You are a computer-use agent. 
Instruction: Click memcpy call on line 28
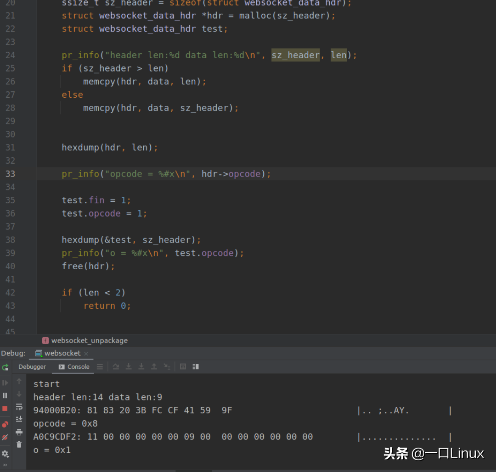click(161, 108)
